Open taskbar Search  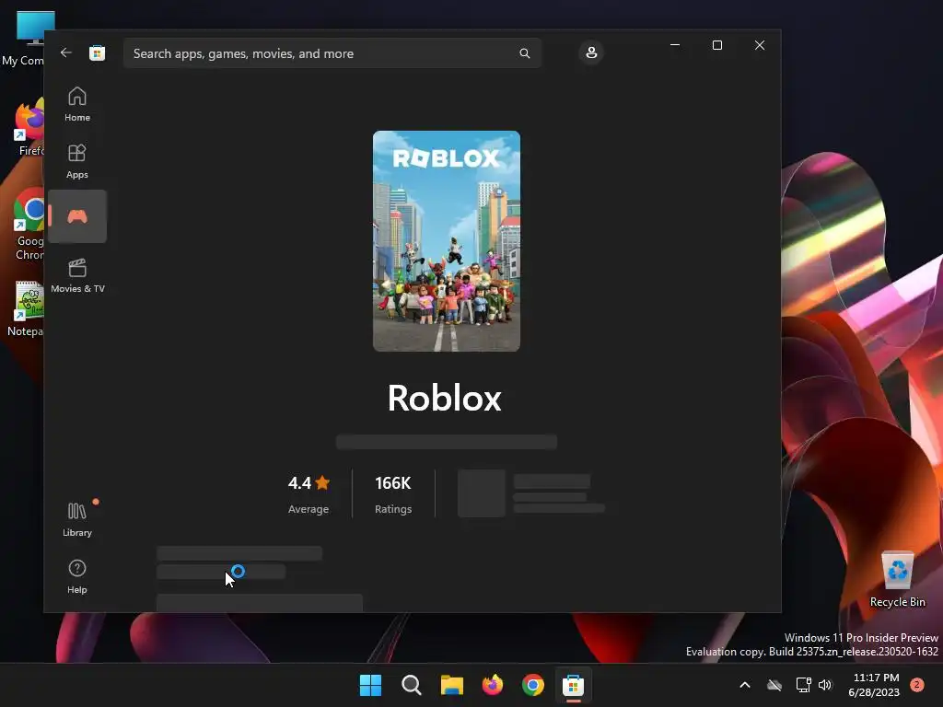click(412, 685)
